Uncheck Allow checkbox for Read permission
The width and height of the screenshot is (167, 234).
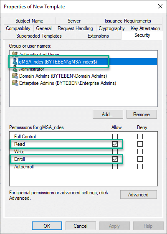[115, 144]
